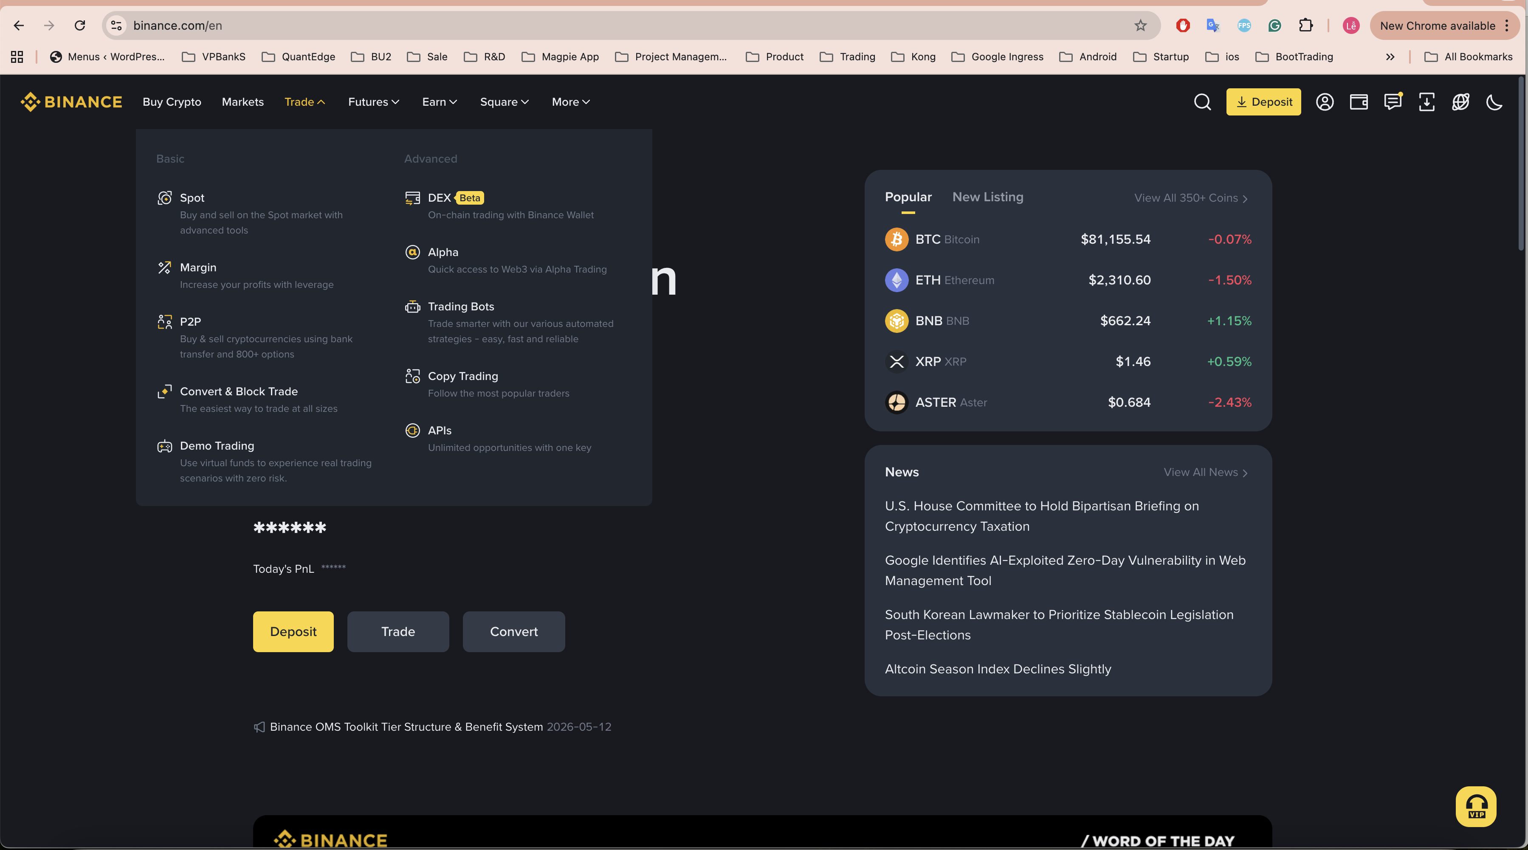Open the user profile icon
The image size is (1528, 850).
click(x=1325, y=102)
